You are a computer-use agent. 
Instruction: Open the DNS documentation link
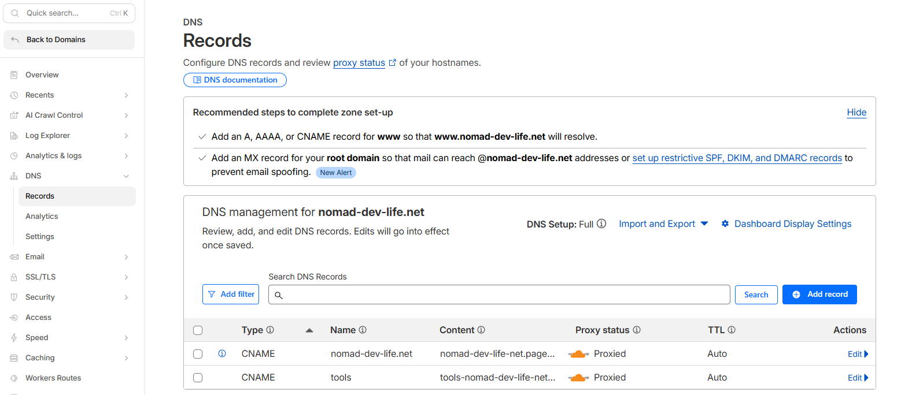pos(235,80)
